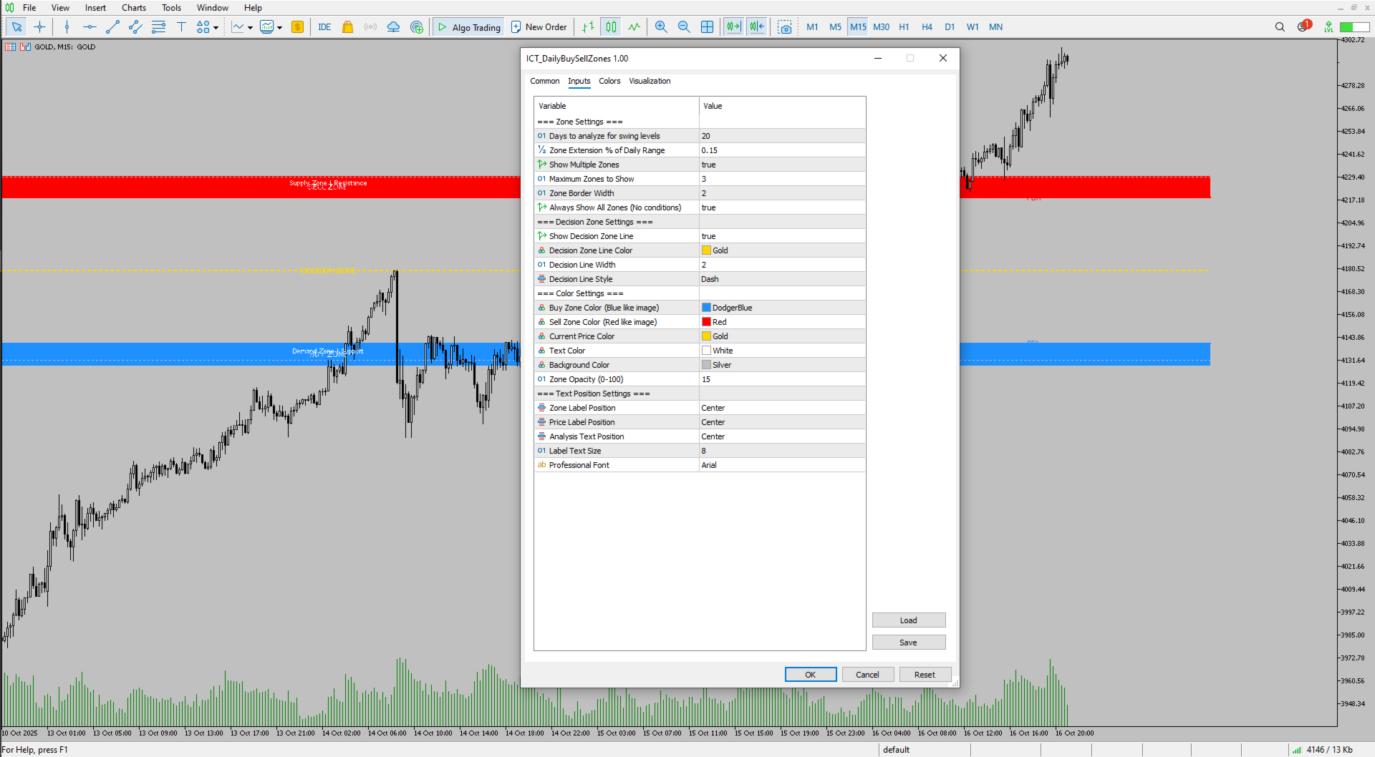The width and height of the screenshot is (1375, 757).
Task: Open the Common tab
Action: click(x=544, y=81)
